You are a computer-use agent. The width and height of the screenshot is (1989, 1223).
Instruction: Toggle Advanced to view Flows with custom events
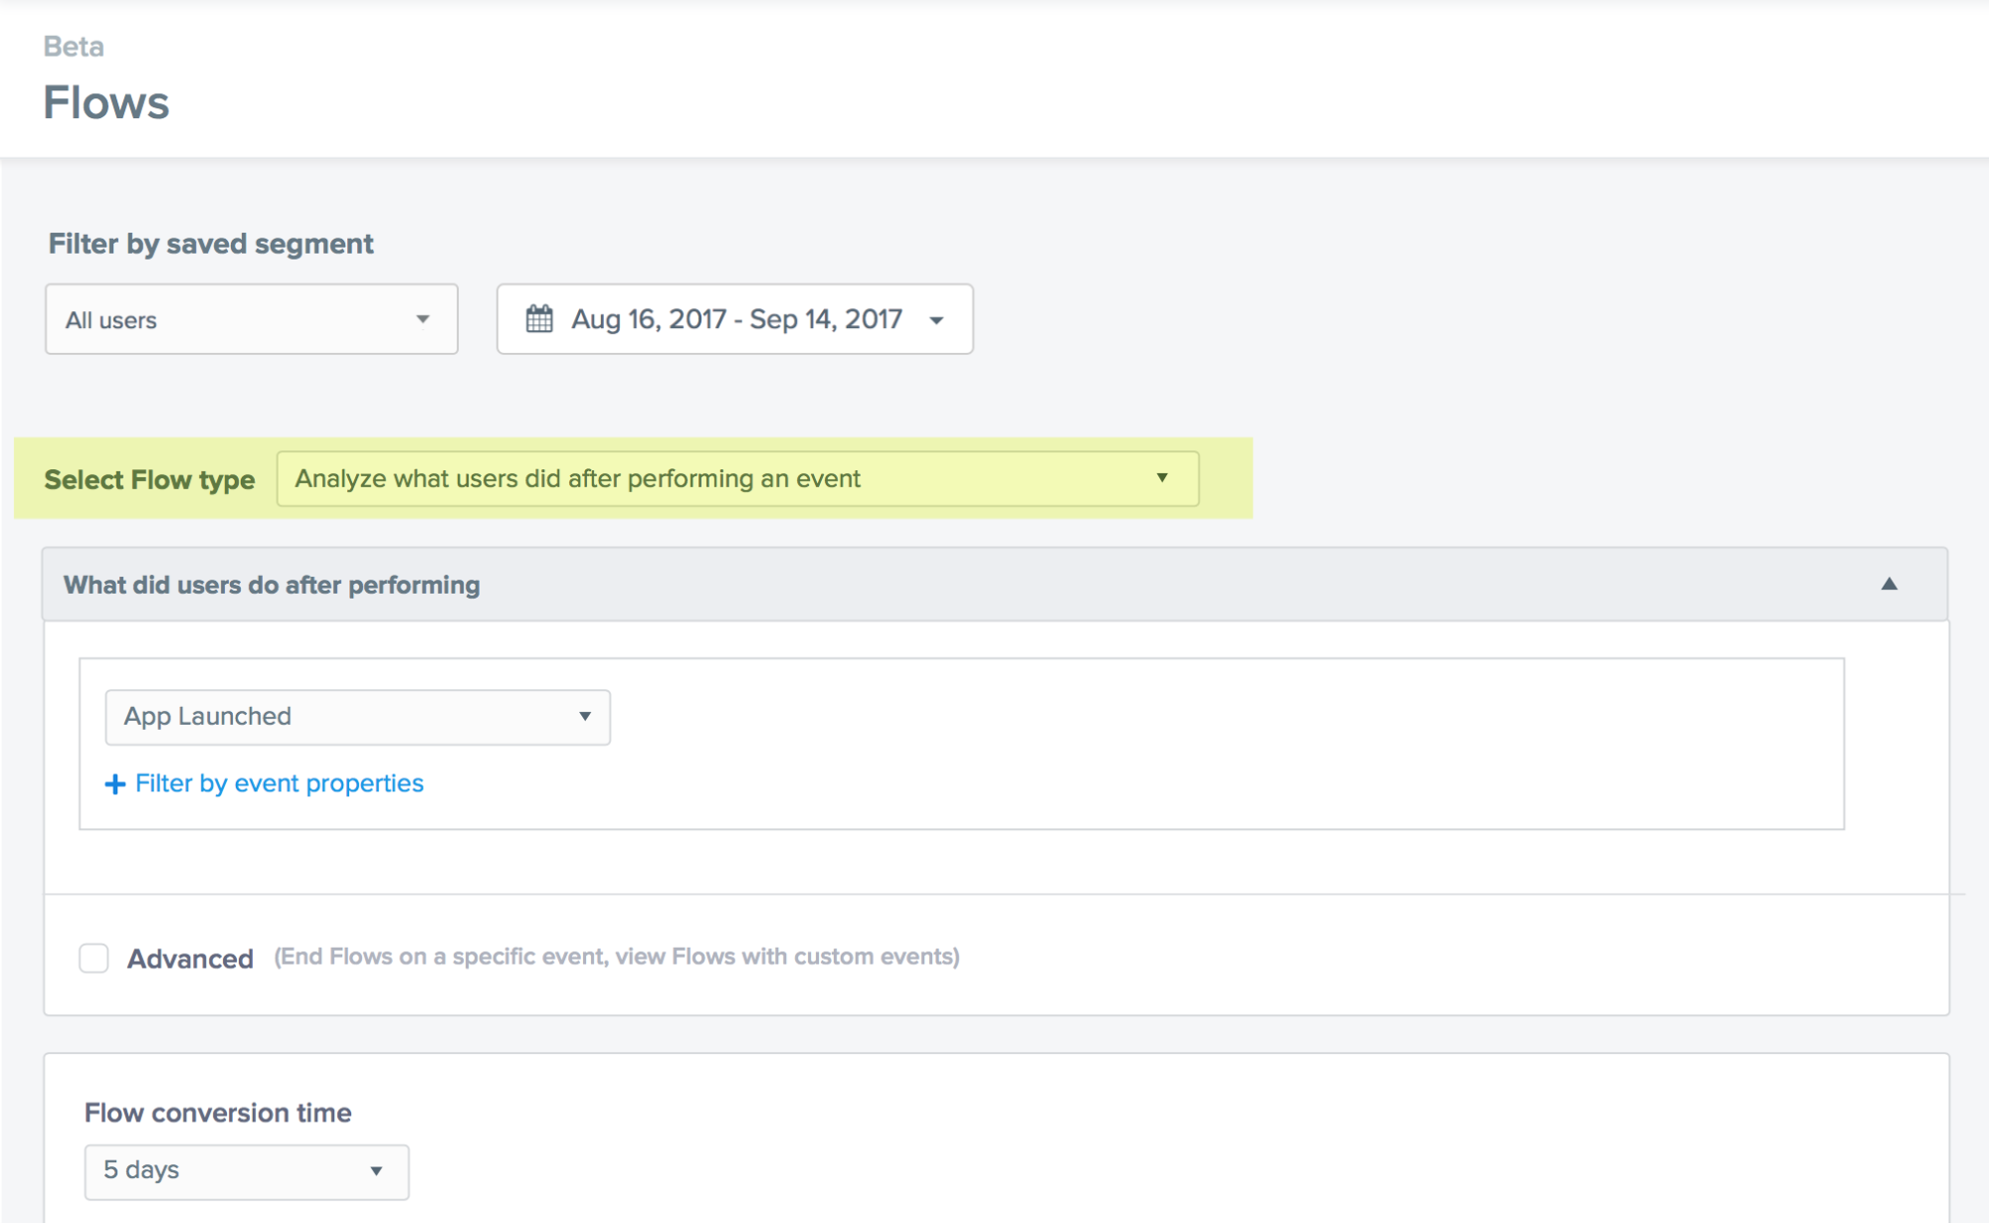tap(95, 958)
